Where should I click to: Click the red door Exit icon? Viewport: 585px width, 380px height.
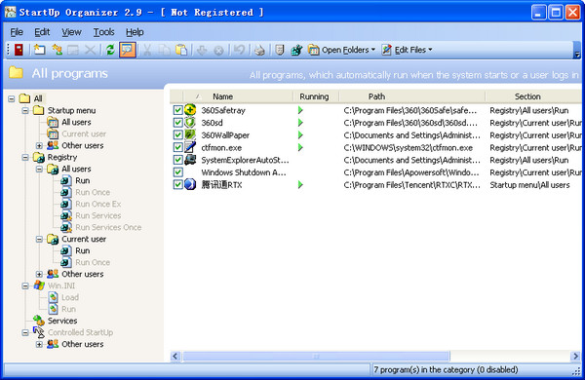pyautogui.click(x=19, y=50)
